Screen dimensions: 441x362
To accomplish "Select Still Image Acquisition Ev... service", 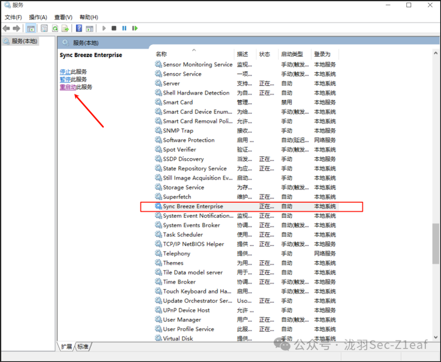I will (x=246, y=178).
